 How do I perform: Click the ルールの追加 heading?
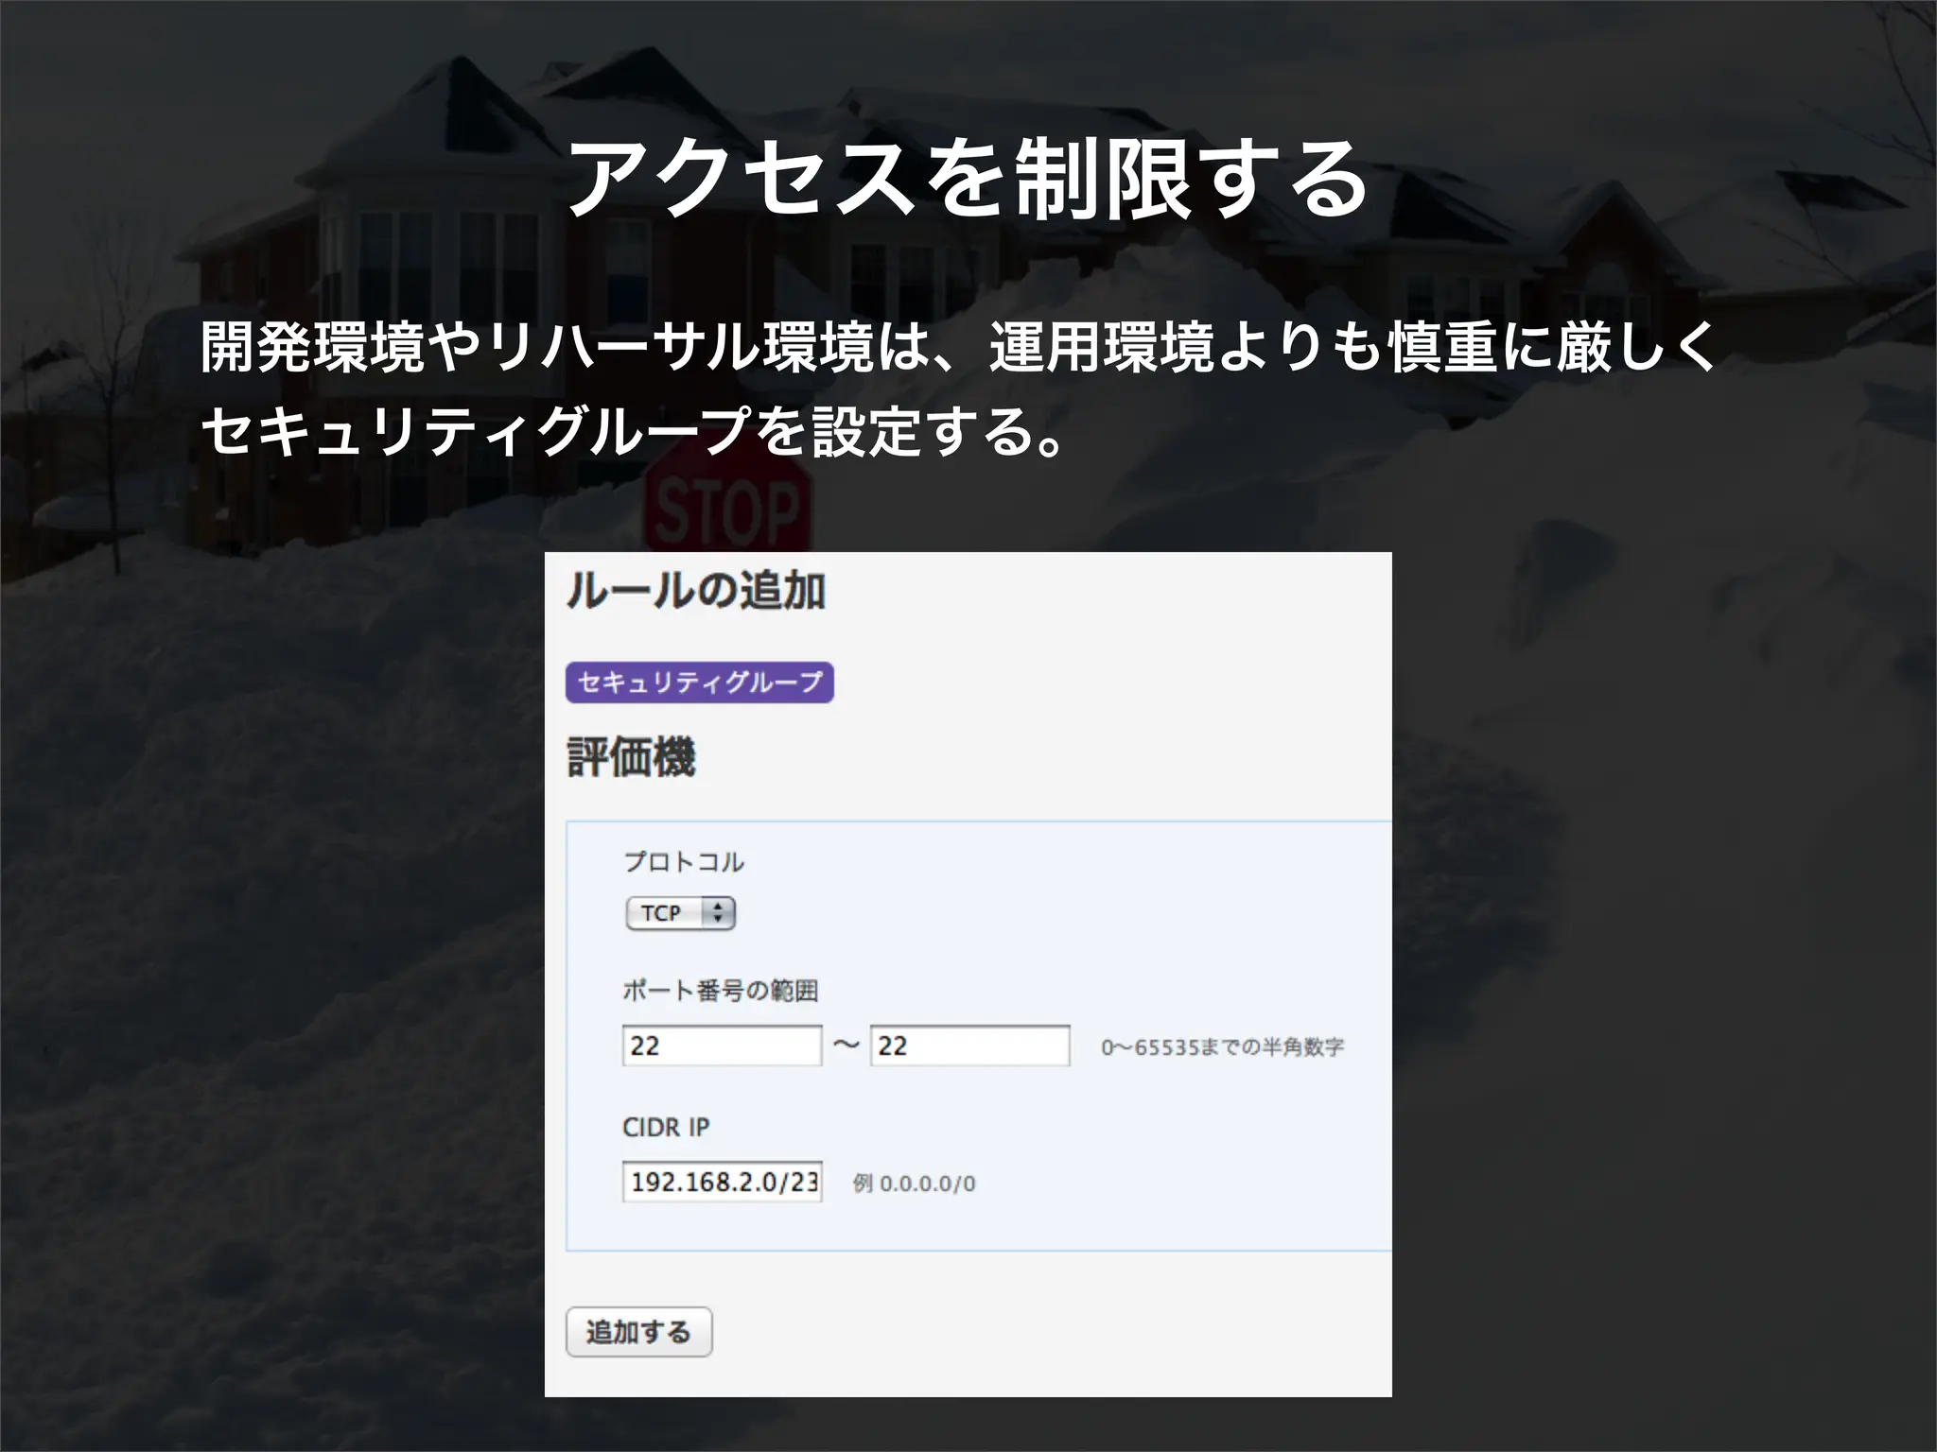click(x=695, y=591)
